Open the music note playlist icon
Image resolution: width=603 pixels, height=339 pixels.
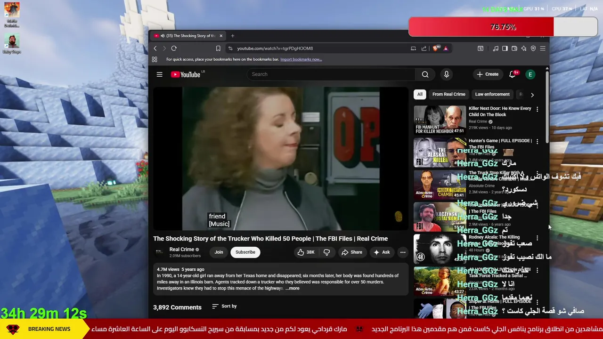(496, 48)
